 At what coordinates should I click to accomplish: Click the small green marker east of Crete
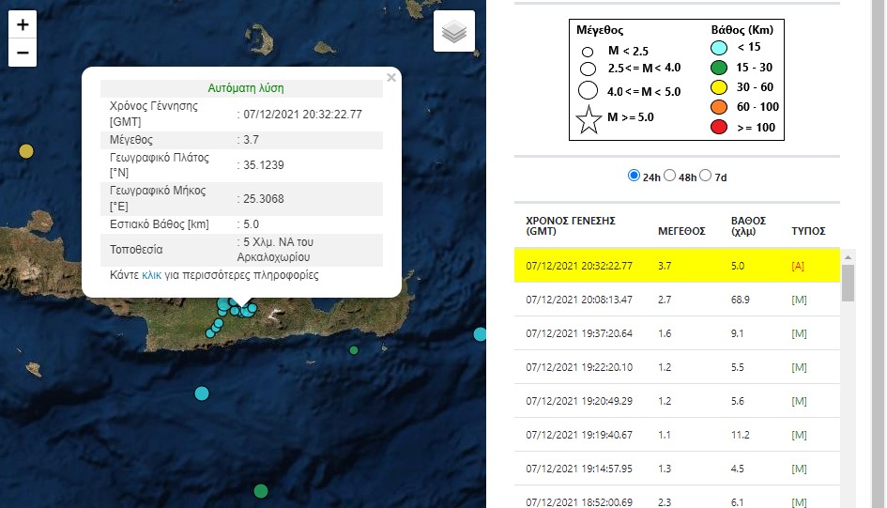tap(354, 350)
